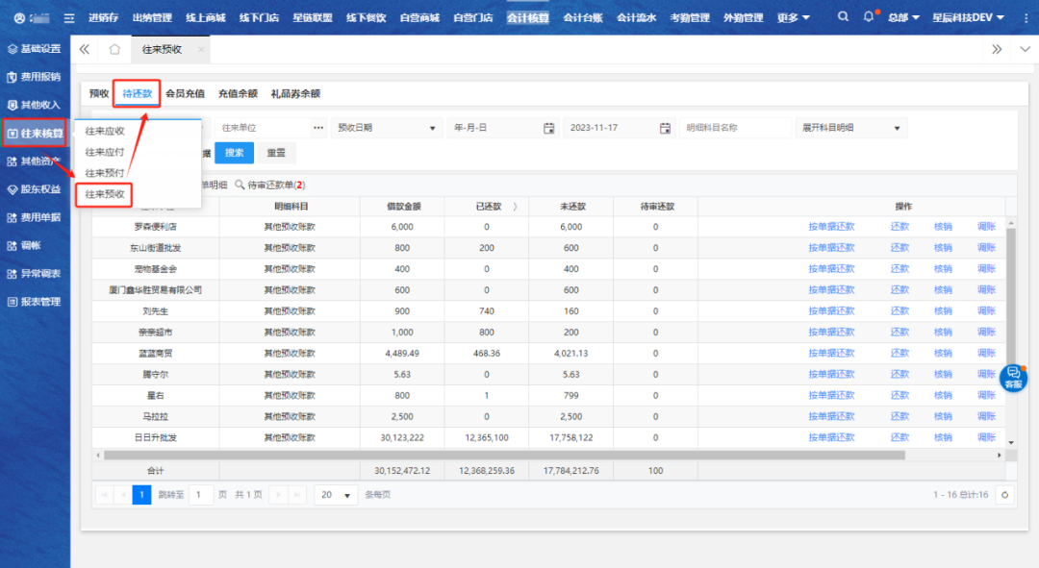This screenshot has height=568, width=1039.
Task: Click the 明细科目名称 input field
Action: [734, 128]
